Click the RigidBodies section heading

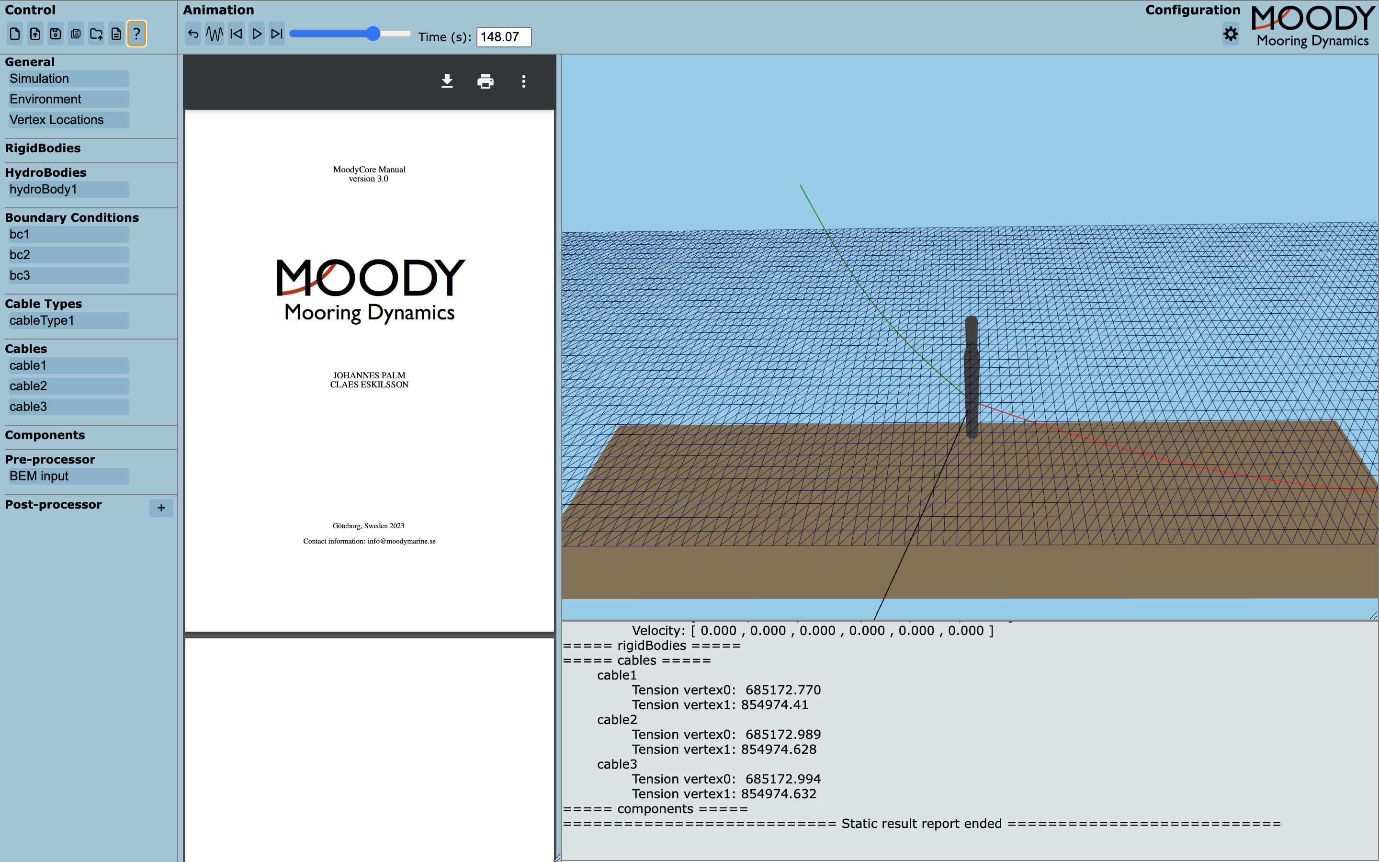(x=43, y=148)
